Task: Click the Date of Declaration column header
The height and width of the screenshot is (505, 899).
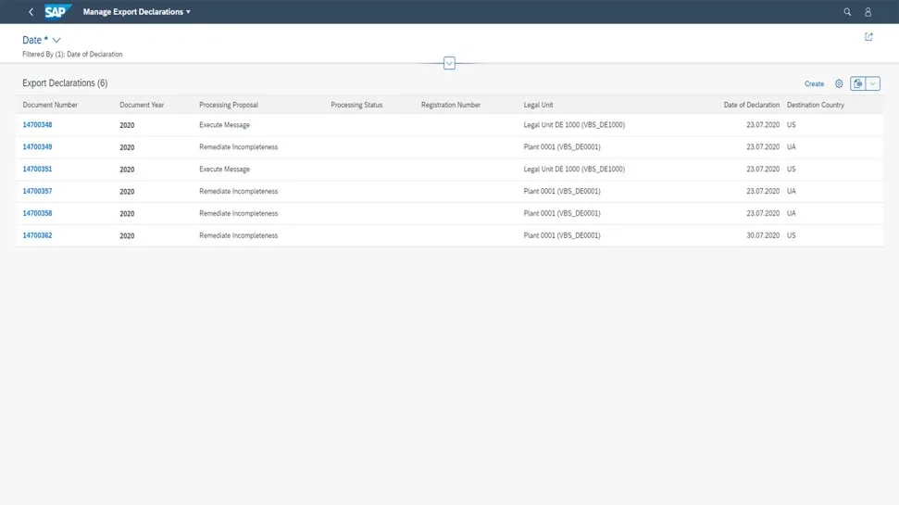Action: (751, 105)
